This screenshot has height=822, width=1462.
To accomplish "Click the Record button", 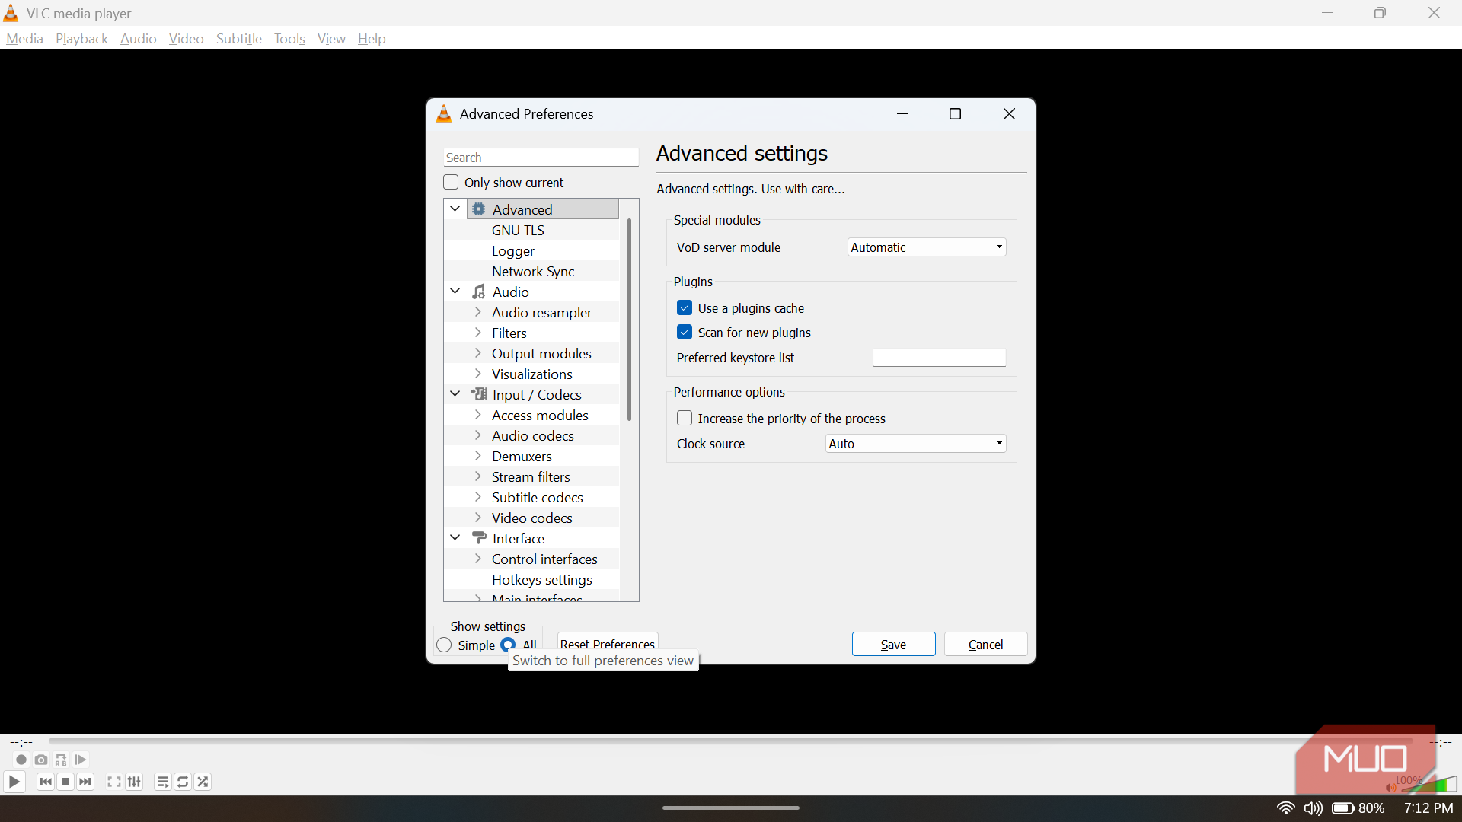I will [x=21, y=760].
